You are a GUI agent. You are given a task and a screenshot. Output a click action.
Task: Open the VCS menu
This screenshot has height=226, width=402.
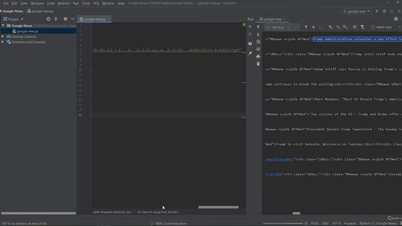click(x=96, y=3)
